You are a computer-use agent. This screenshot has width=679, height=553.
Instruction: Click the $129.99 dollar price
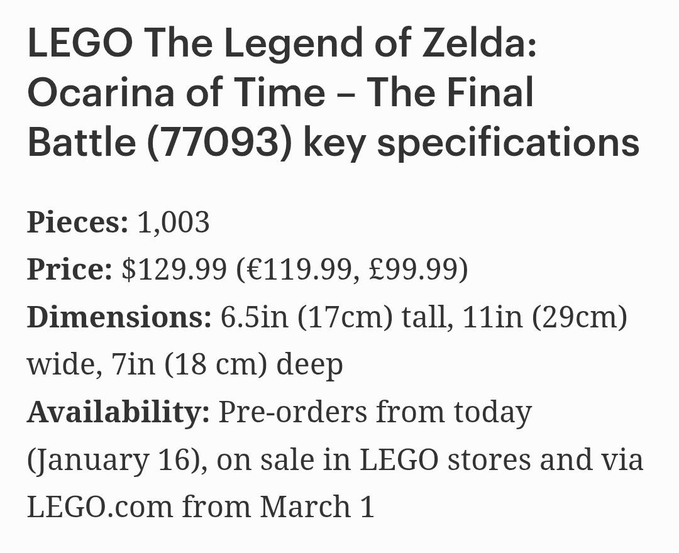(174, 269)
